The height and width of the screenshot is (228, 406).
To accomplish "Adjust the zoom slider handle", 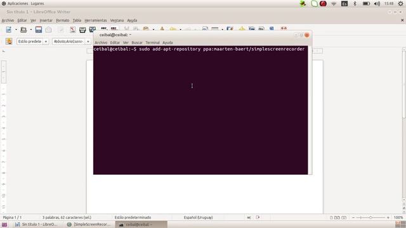I will click(x=370, y=218).
